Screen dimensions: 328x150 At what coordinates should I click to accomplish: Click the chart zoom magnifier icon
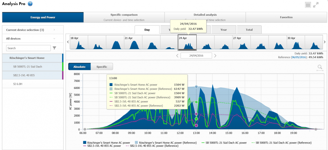click(x=319, y=67)
